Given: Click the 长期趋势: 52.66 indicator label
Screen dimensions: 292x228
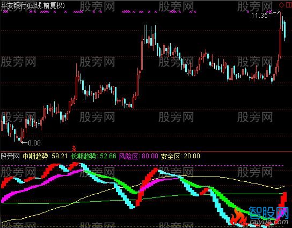Looking at the screenshot, I should 93,156.
